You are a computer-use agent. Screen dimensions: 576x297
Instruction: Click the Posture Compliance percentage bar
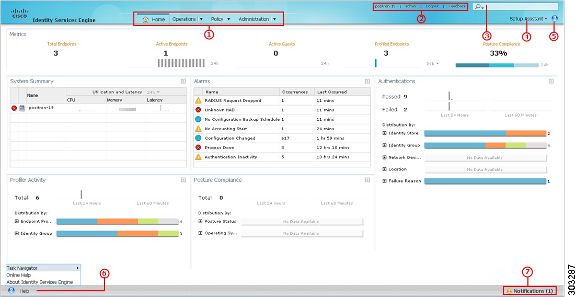[498, 65]
